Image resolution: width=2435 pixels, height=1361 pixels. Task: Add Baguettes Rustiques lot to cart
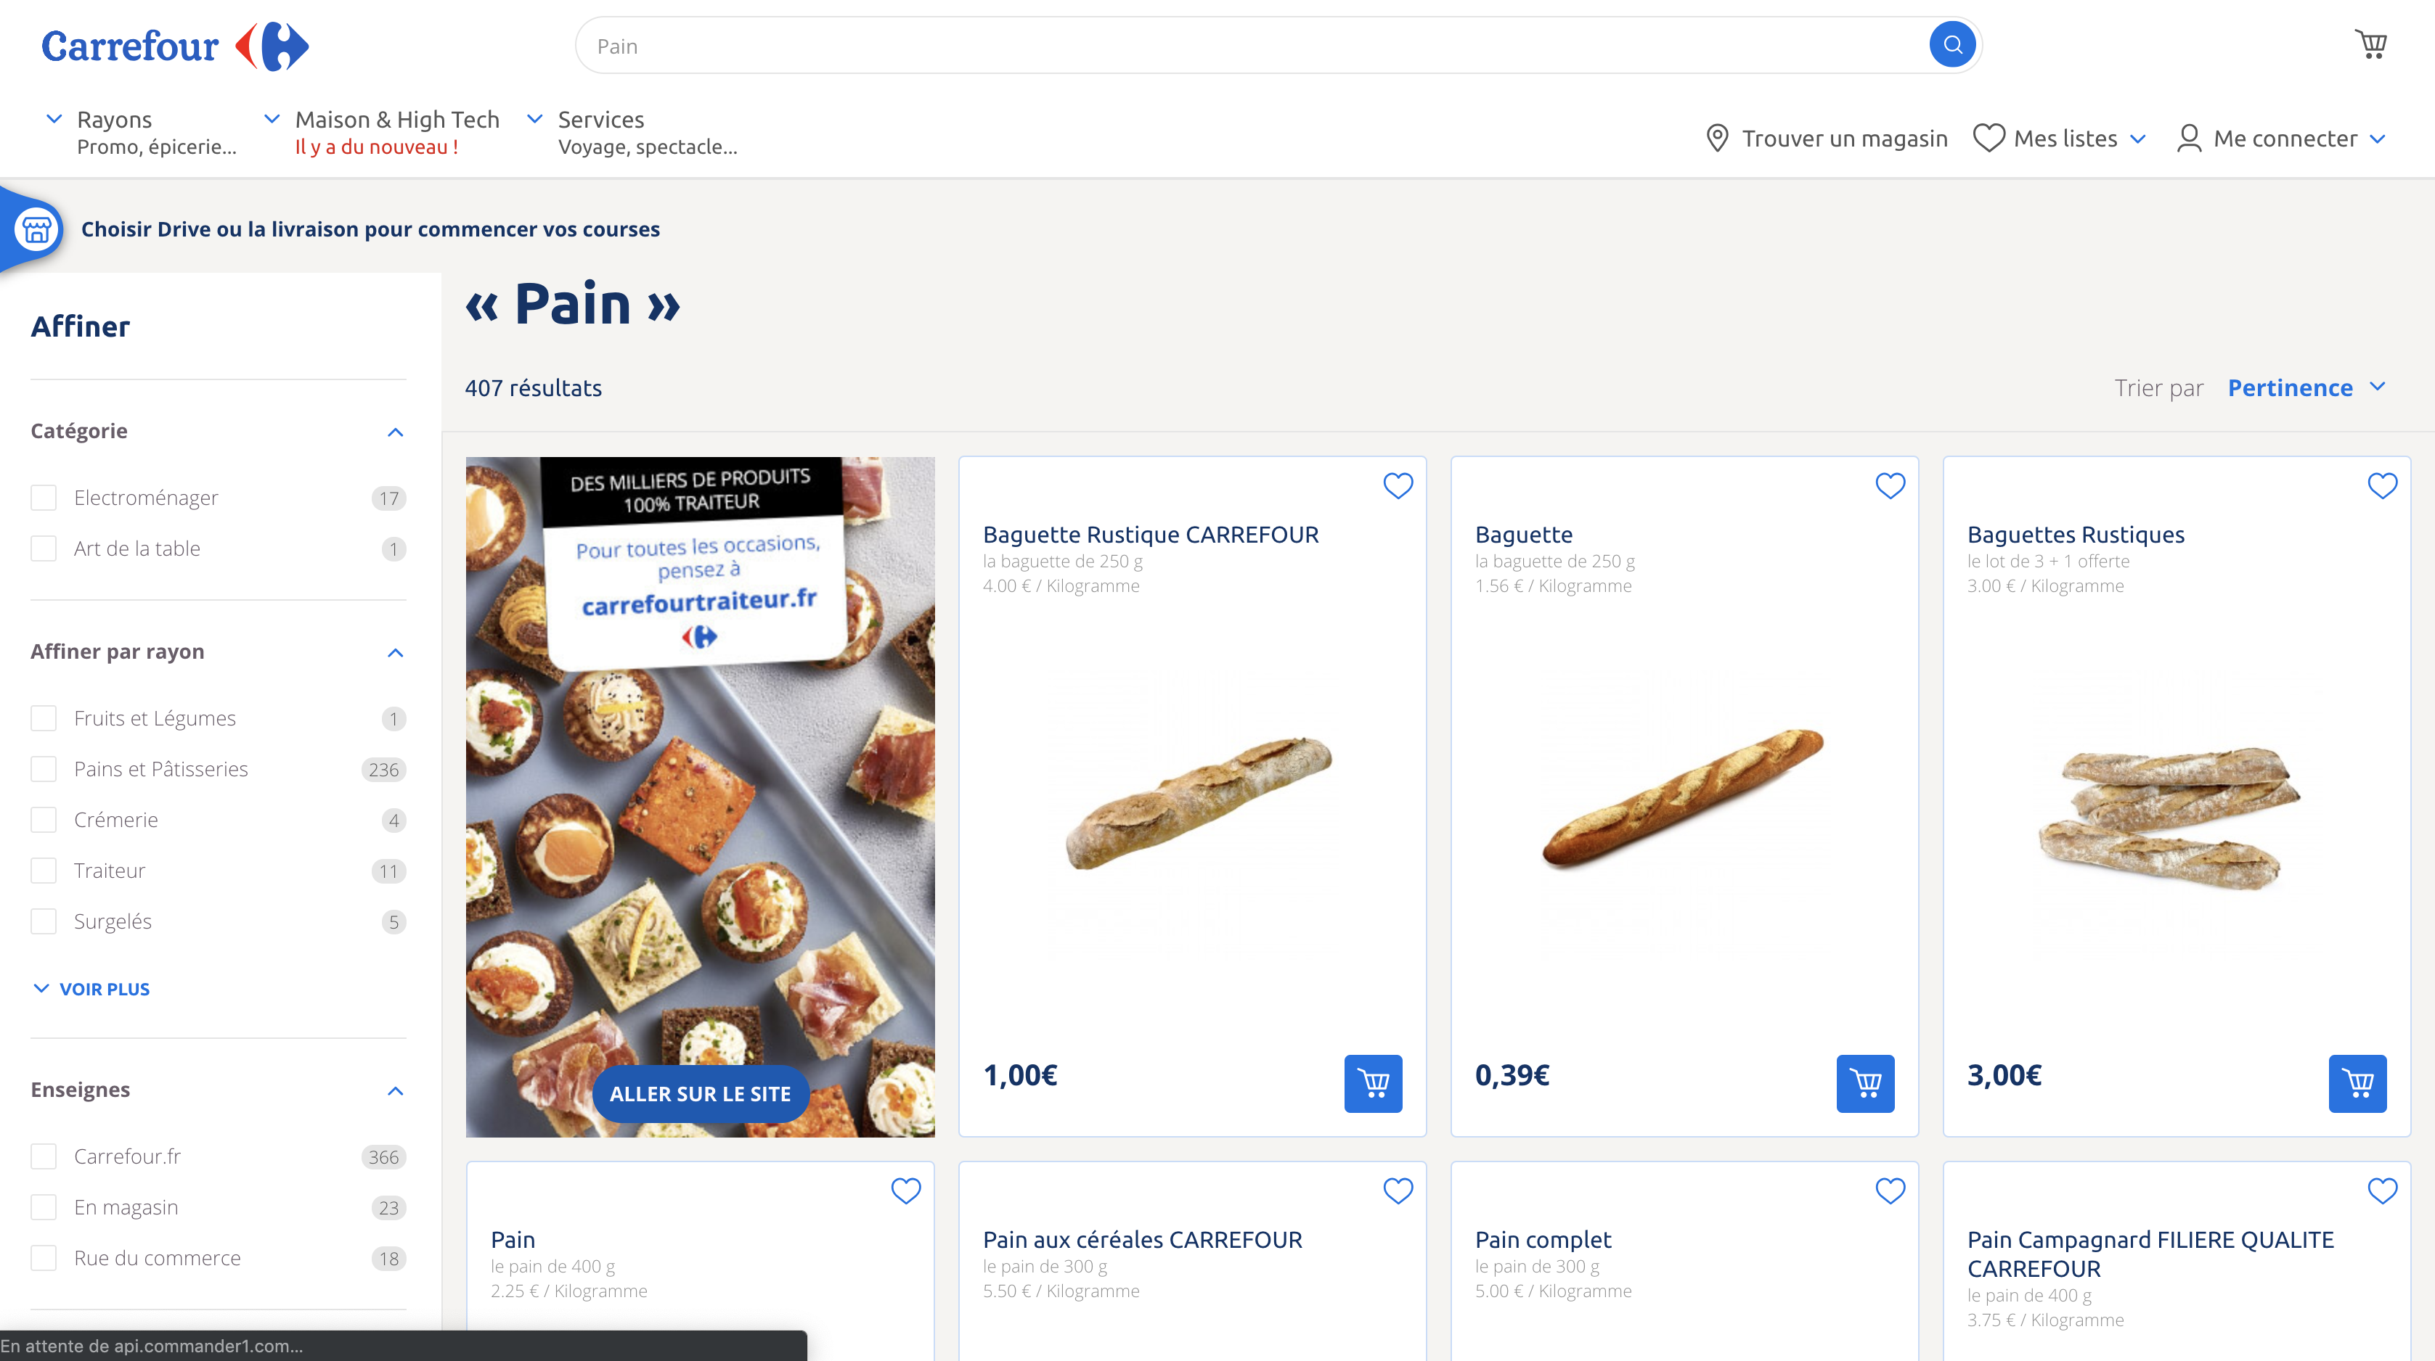(x=2357, y=1083)
